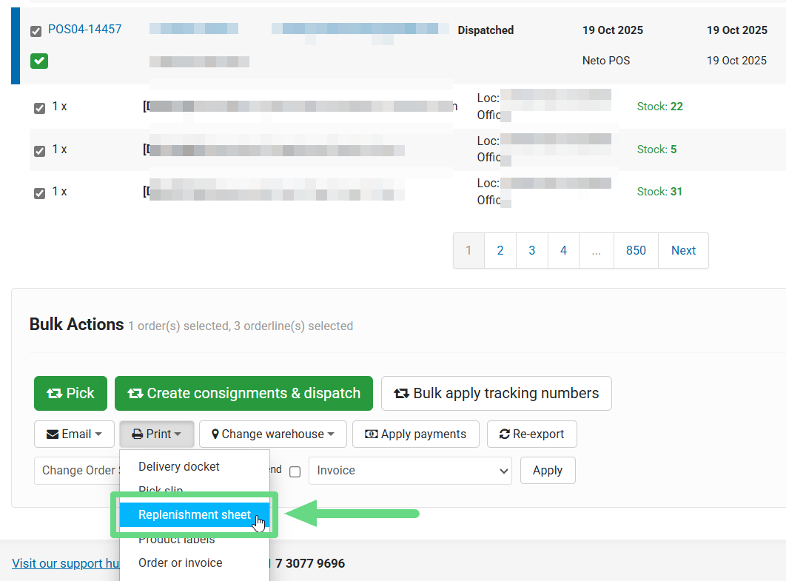Image resolution: width=786 pixels, height=581 pixels.
Task: Click the Apply button
Action: pyautogui.click(x=548, y=471)
